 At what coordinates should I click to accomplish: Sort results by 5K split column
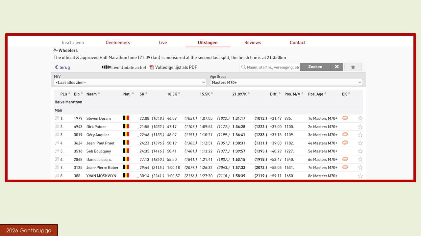143,94
